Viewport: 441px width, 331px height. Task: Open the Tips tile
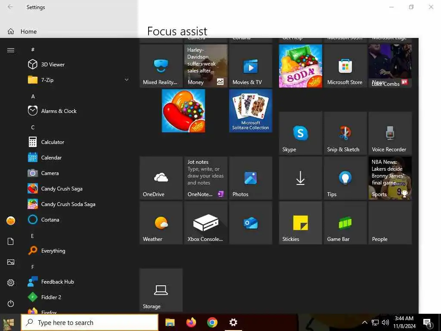tap(345, 178)
